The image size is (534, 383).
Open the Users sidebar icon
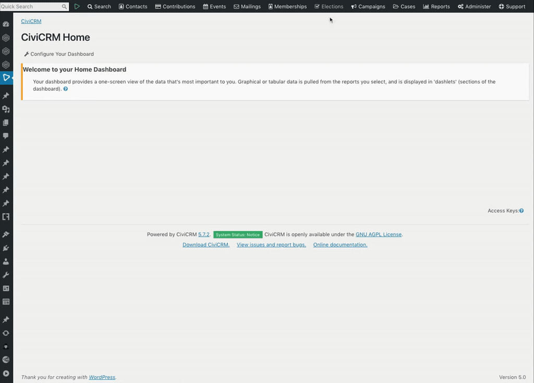(x=6, y=262)
